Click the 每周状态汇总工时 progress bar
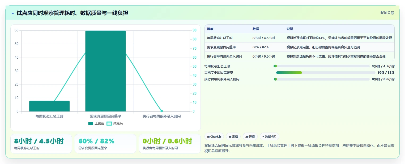 [x=322, y=66]
